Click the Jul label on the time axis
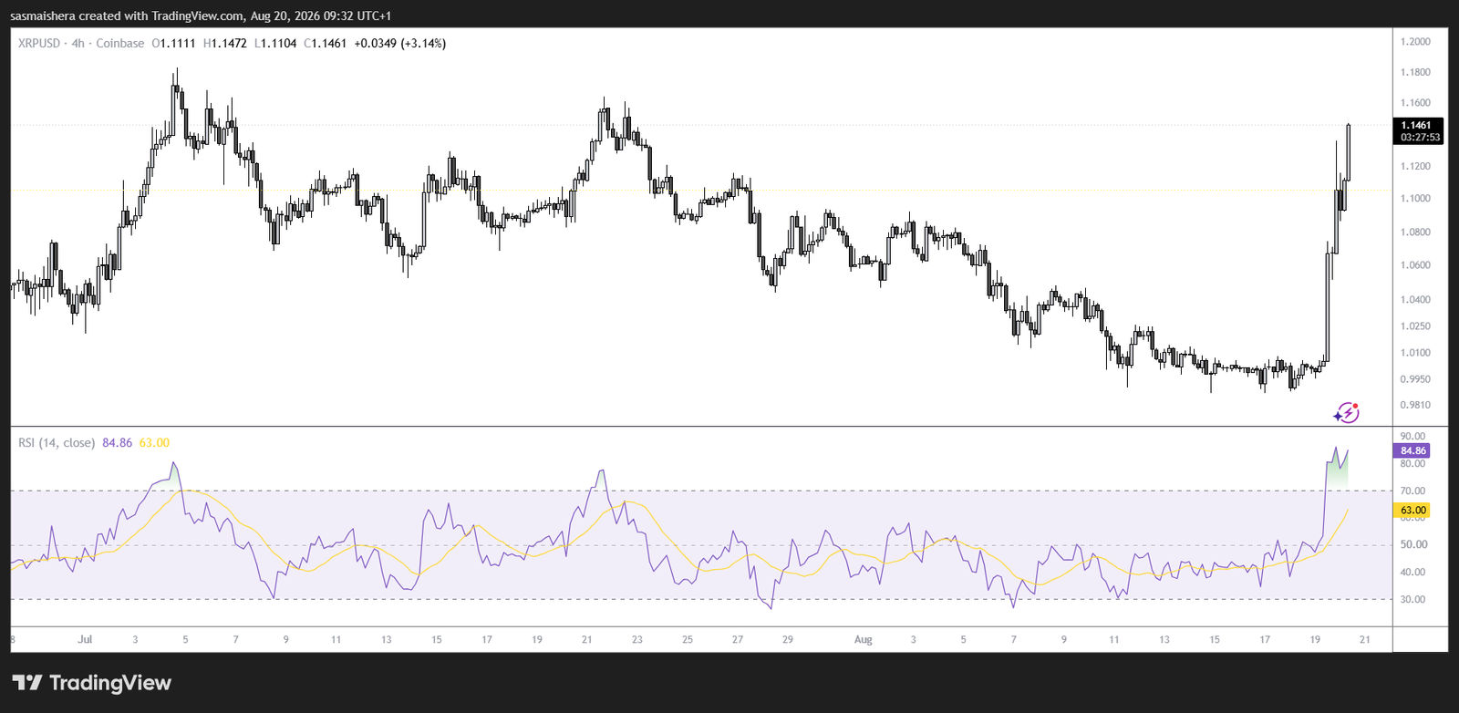The width and height of the screenshot is (1459, 713). point(85,639)
